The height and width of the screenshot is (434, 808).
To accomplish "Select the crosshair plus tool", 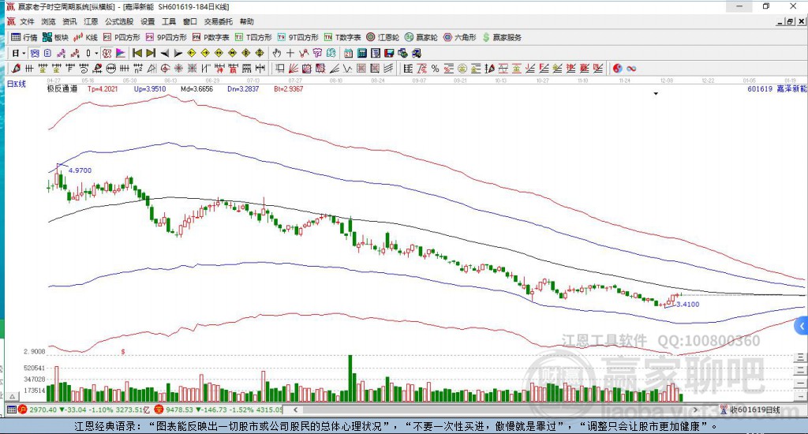I will click(x=290, y=53).
